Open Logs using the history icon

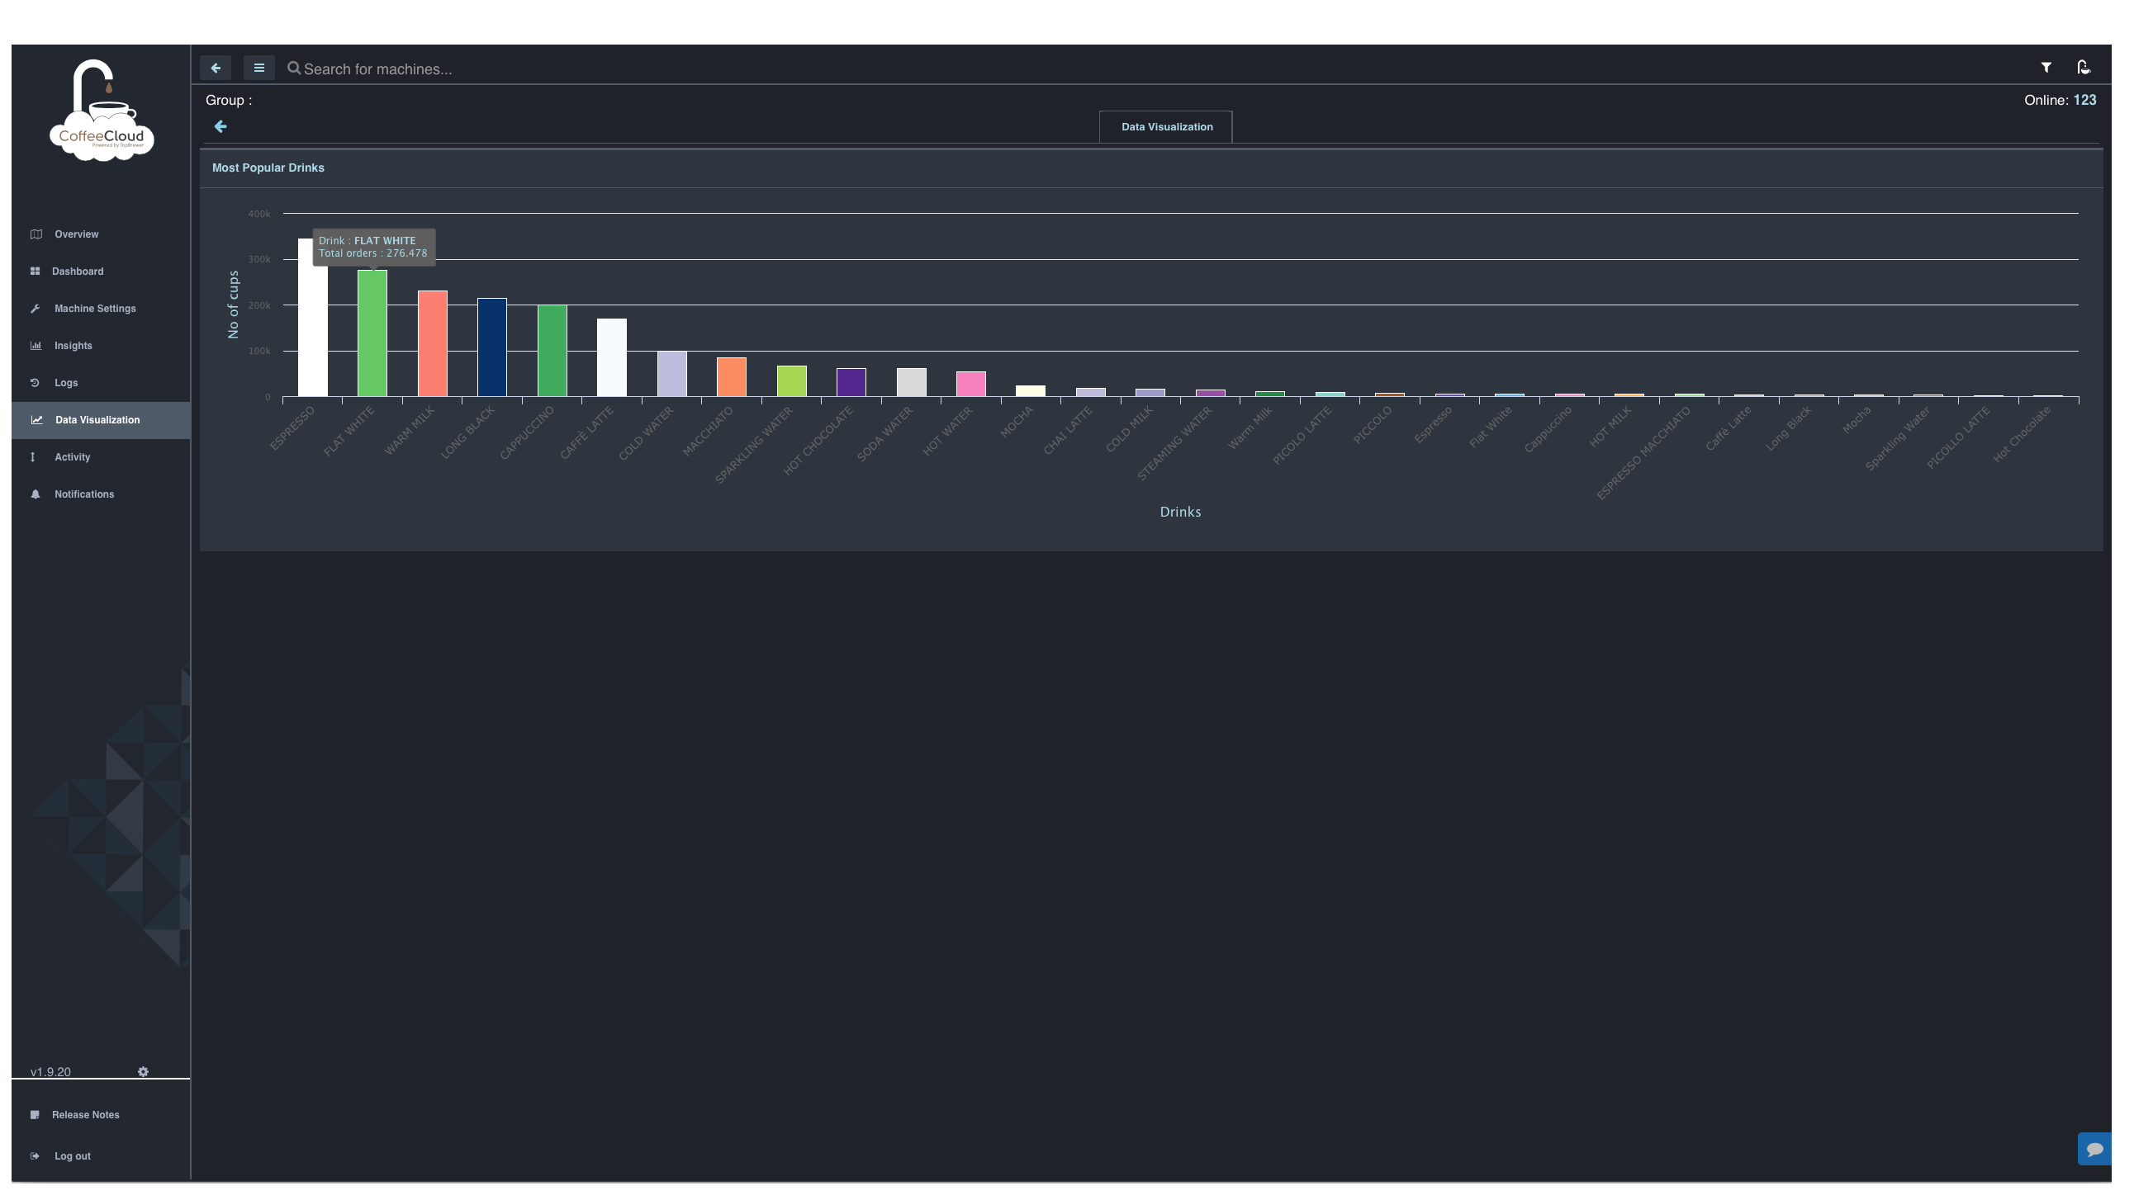click(35, 383)
